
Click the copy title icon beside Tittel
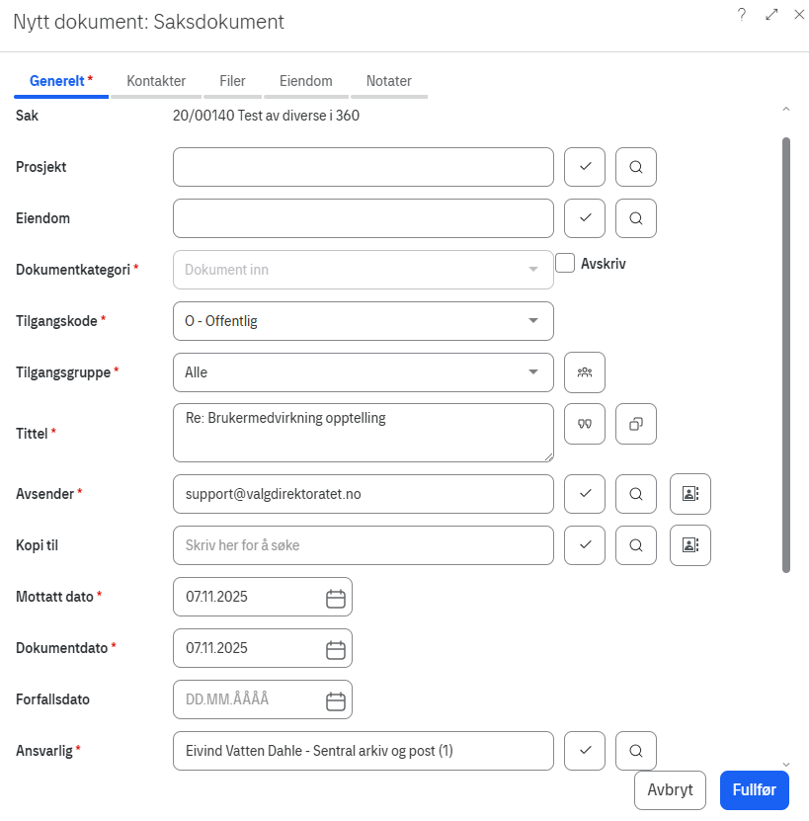[636, 424]
